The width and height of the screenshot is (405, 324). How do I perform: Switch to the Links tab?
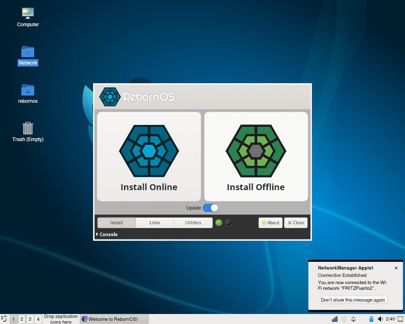click(x=155, y=222)
